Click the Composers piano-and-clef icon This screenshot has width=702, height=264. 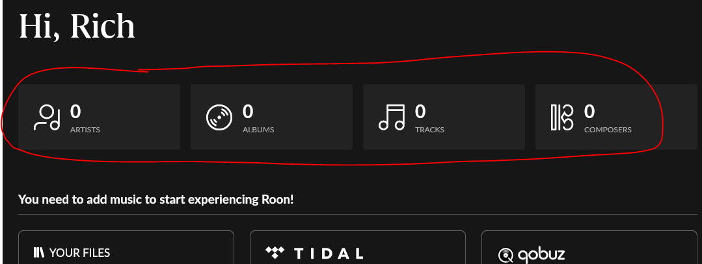click(x=562, y=117)
